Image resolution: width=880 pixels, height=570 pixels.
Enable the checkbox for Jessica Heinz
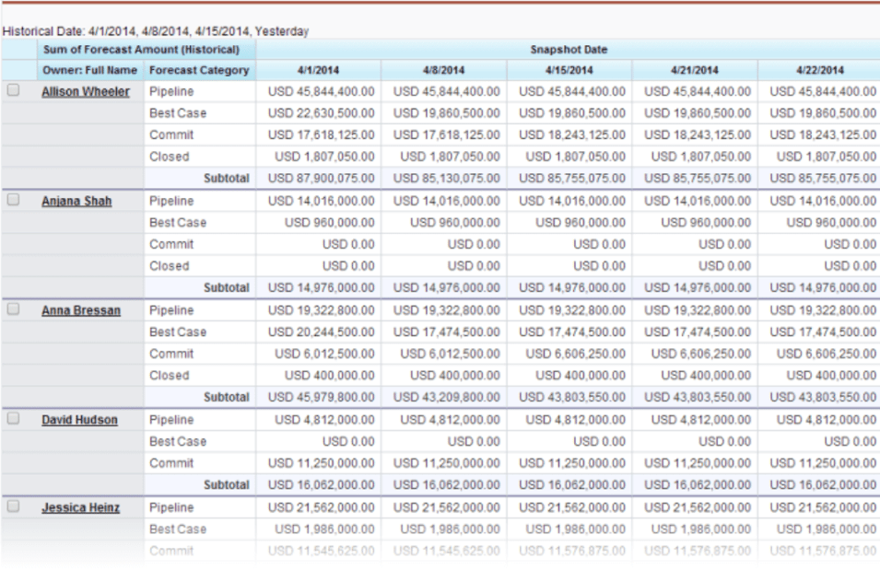tap(13, 506)
